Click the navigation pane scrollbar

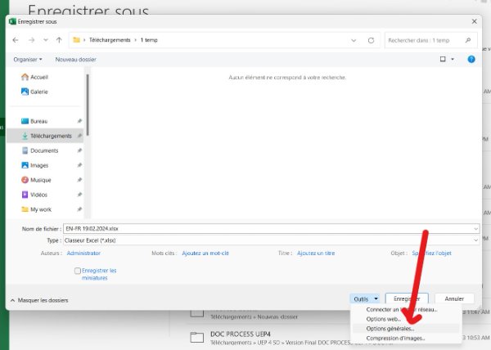click(x=88, y=105)
